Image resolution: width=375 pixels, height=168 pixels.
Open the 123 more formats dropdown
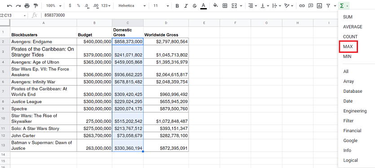pyautogui.click(x=106, y=6)
